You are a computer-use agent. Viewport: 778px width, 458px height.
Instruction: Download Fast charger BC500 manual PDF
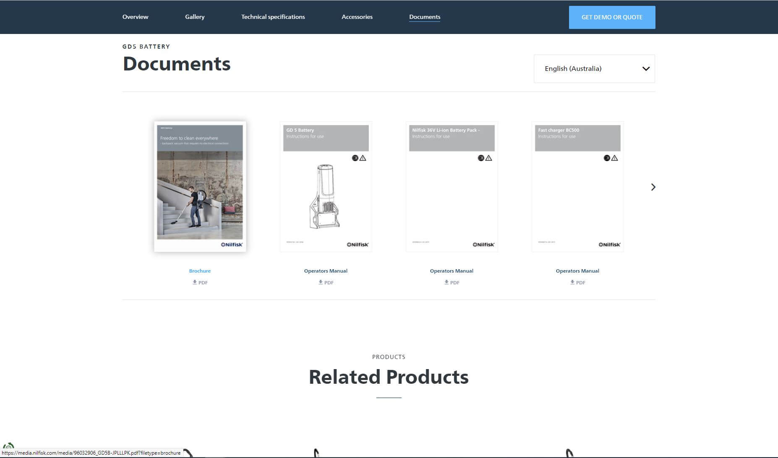[577, 282]
